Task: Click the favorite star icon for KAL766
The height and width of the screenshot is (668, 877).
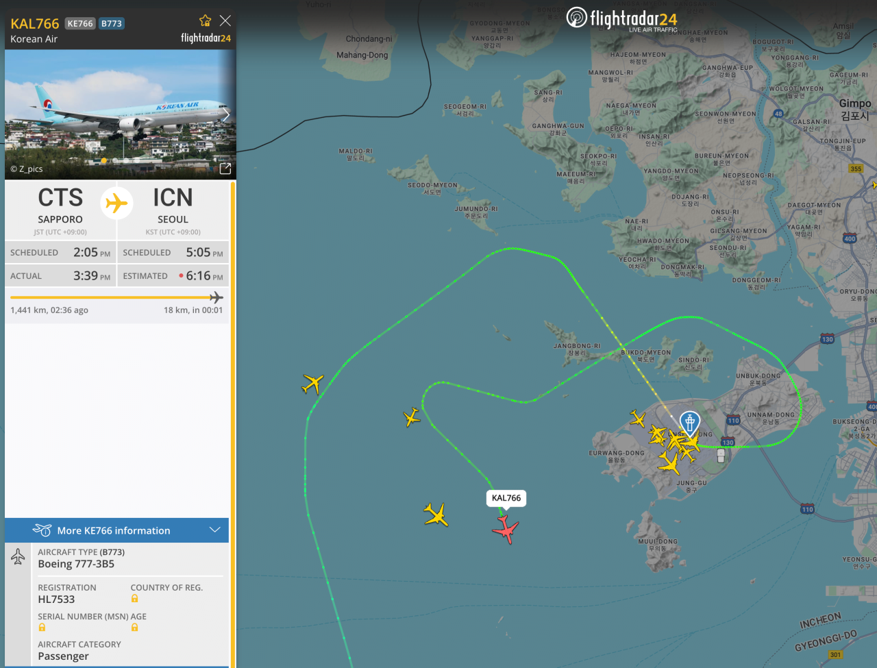Action: [205, 21]
